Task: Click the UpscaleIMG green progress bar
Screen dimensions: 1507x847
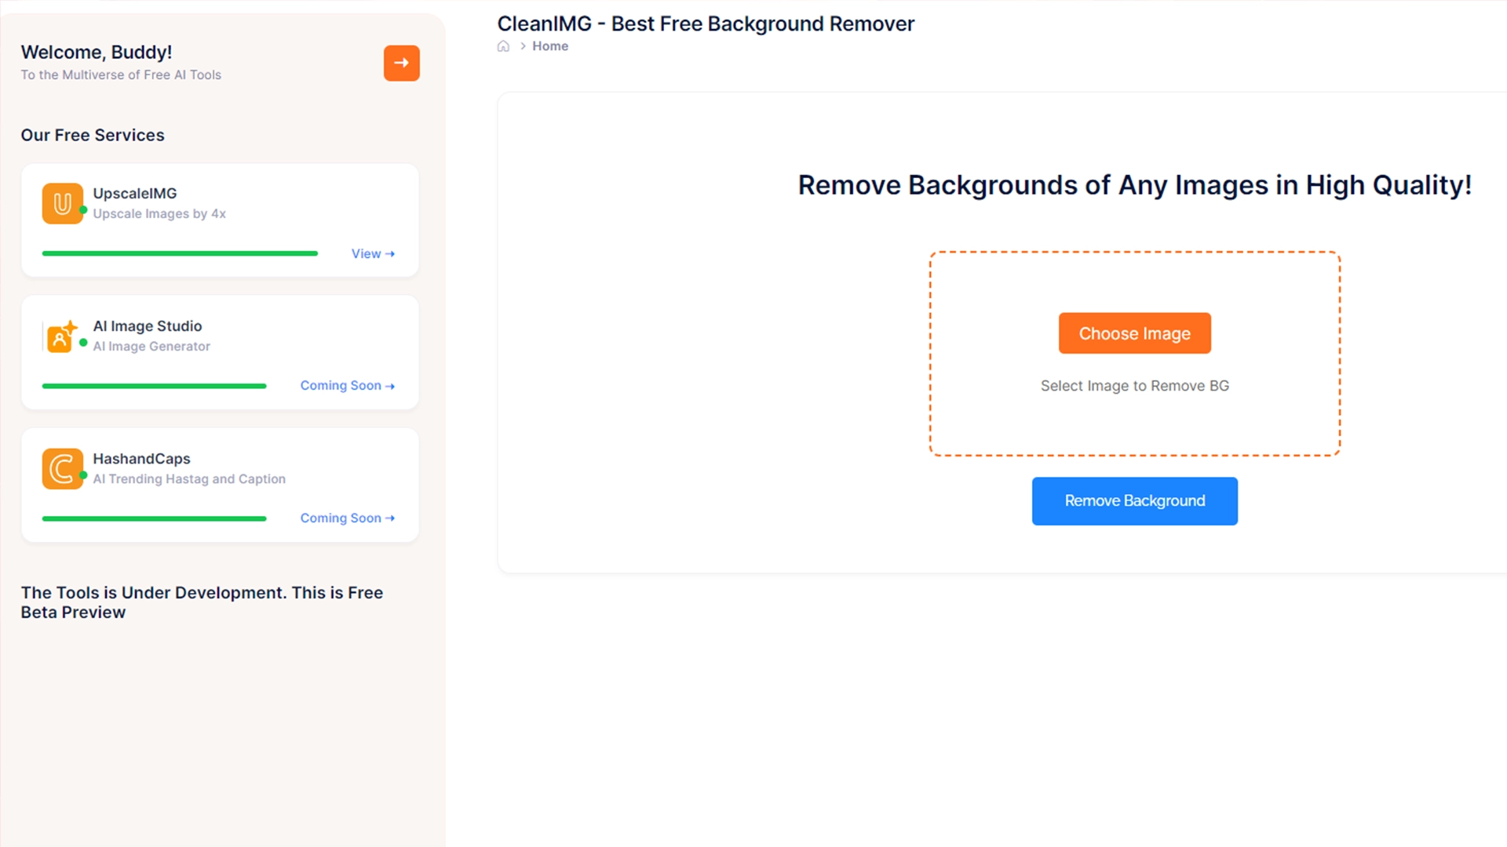Action: click(180, 253)
